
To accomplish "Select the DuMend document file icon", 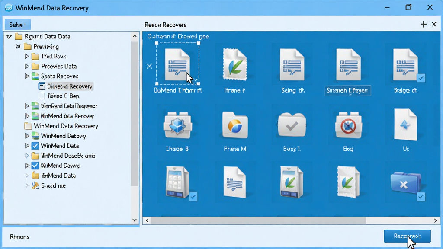I will coord(177,64).
